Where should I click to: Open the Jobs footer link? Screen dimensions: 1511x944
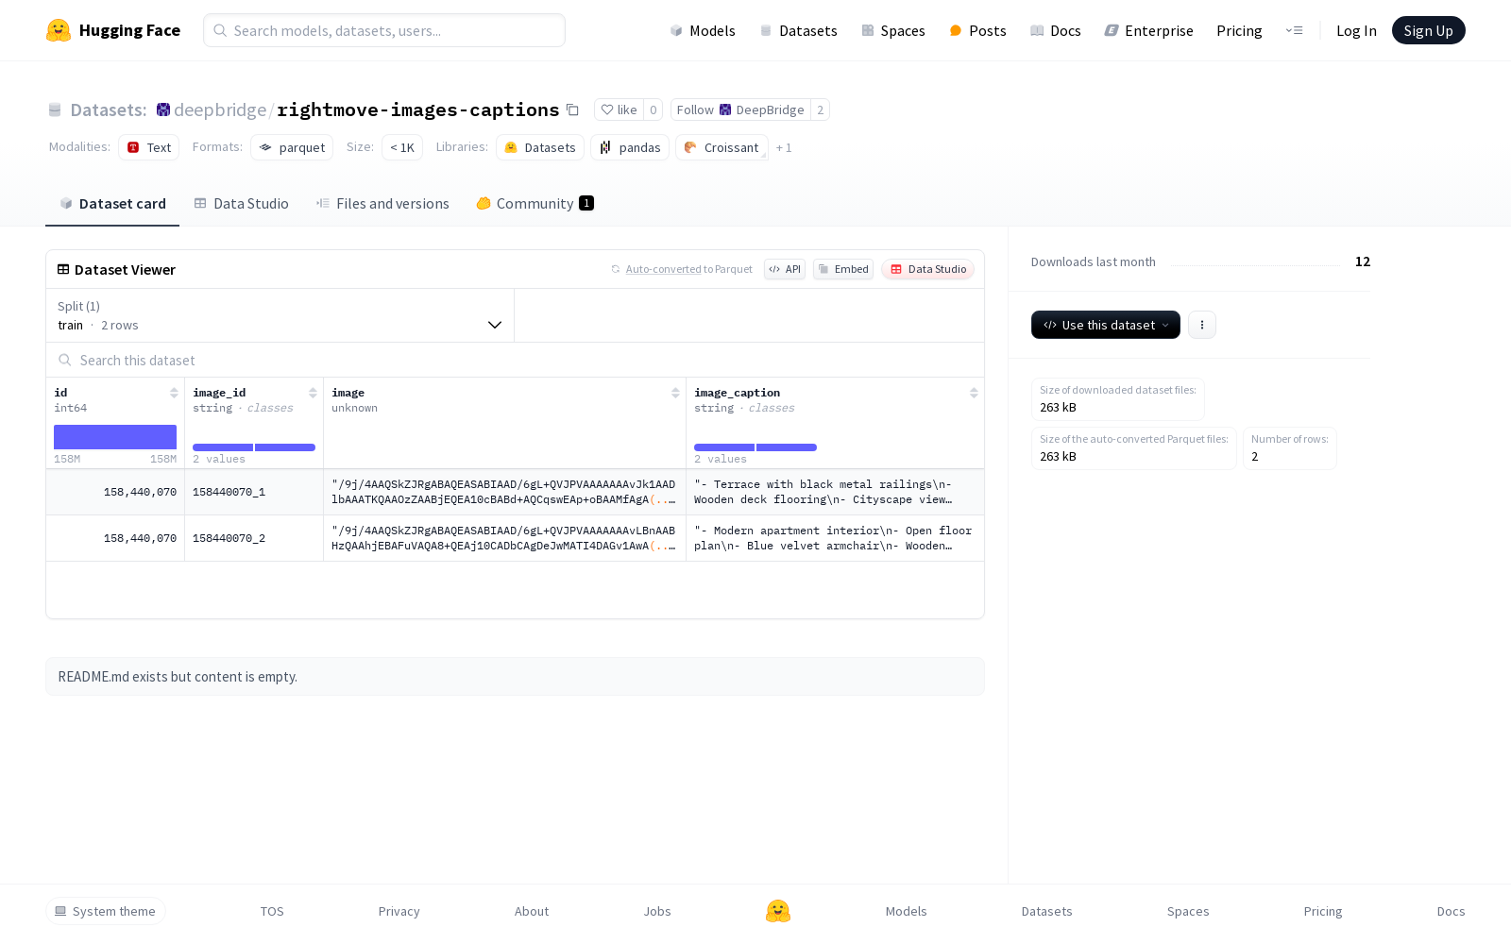click(x=657, y=911)
